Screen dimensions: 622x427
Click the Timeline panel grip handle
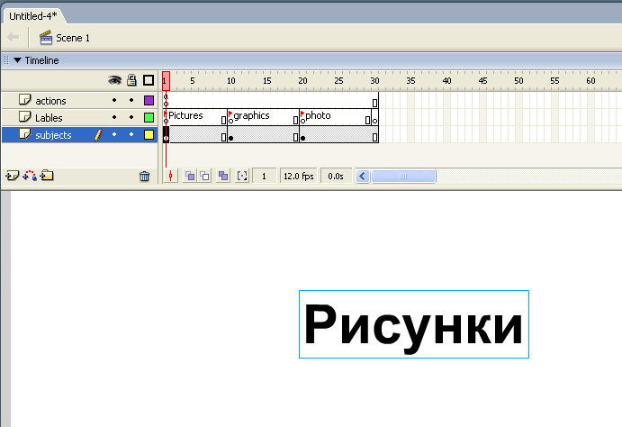pyautogui.click(x=6, y=60)
